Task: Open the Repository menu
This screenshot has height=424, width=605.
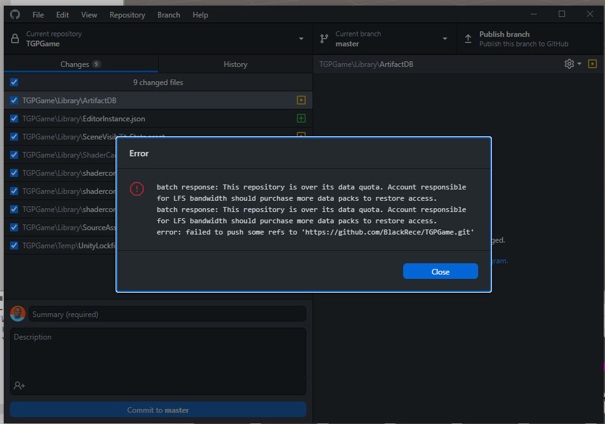Action: [x=127, y=14]
